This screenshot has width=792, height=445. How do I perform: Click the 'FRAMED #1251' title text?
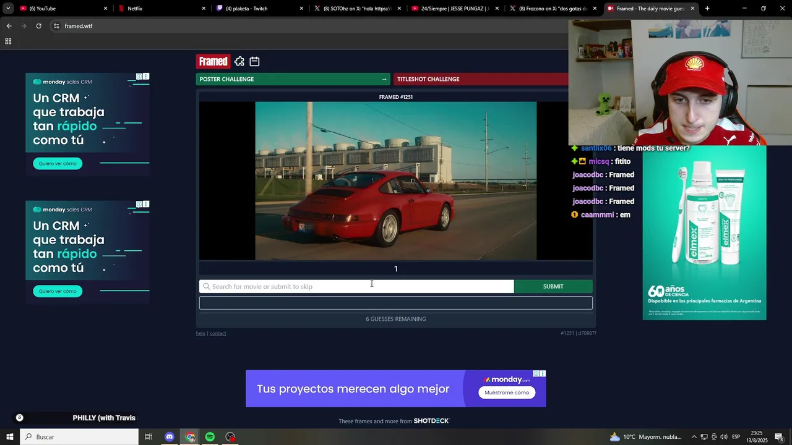[x=396, y=97]
